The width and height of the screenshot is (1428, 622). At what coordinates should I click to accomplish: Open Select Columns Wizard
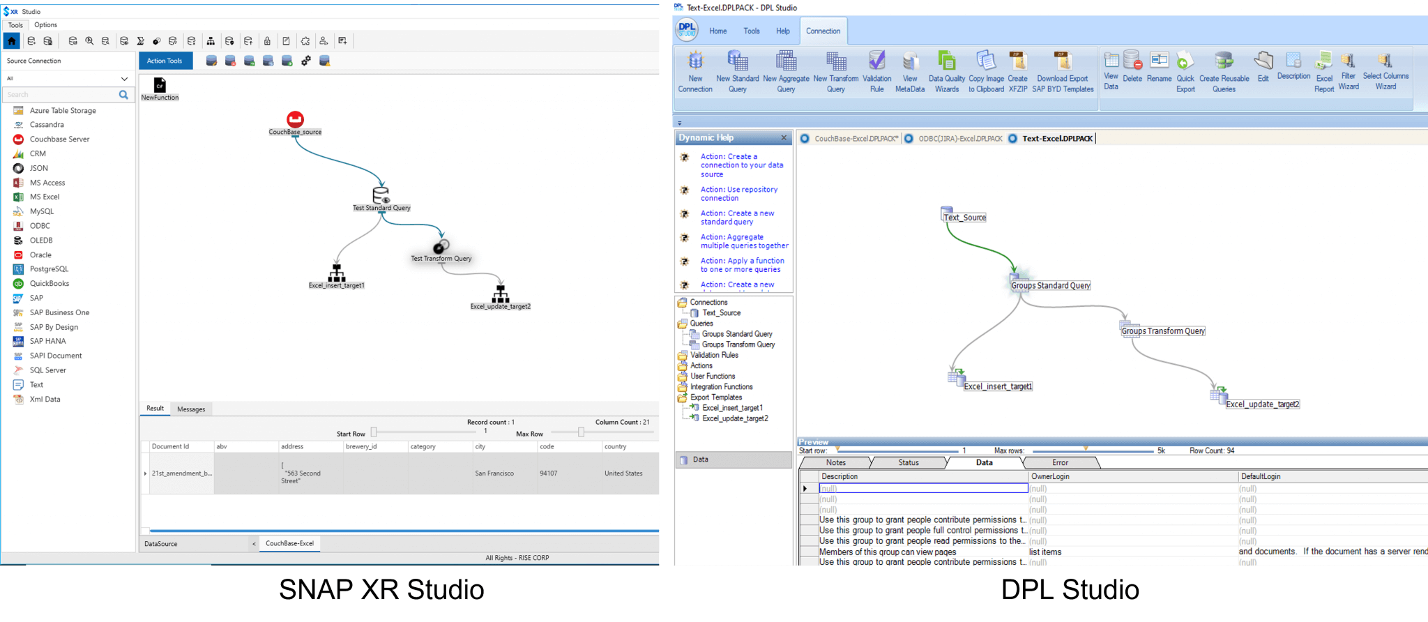pos(1385,70)
